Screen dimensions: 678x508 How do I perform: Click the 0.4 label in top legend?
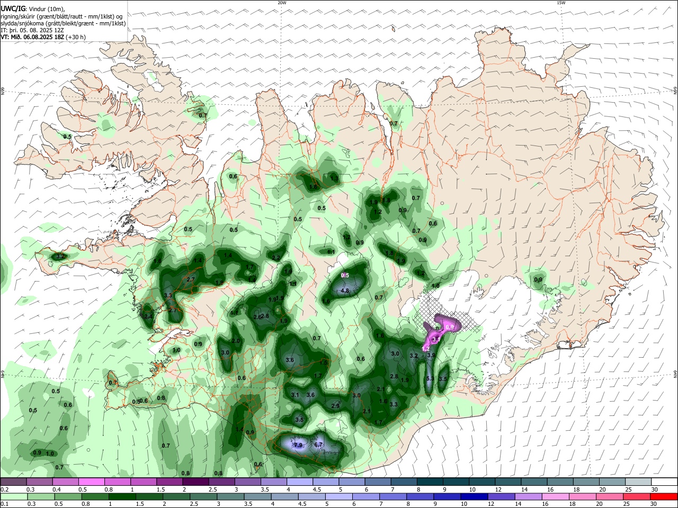[x=56, y=489]
